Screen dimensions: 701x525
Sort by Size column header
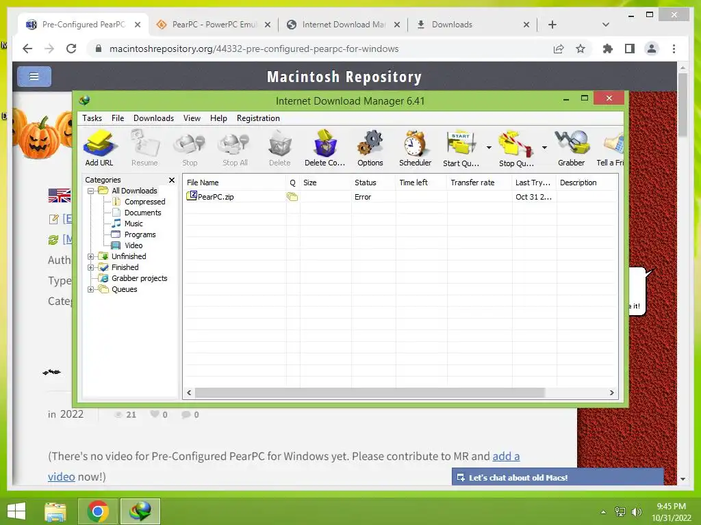pos(325,183)
